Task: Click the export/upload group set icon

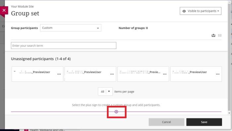Action: [213, 35]
